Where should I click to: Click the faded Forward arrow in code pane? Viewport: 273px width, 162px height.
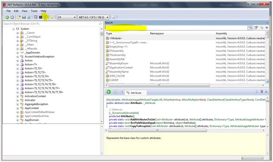(x=116, y=92)
